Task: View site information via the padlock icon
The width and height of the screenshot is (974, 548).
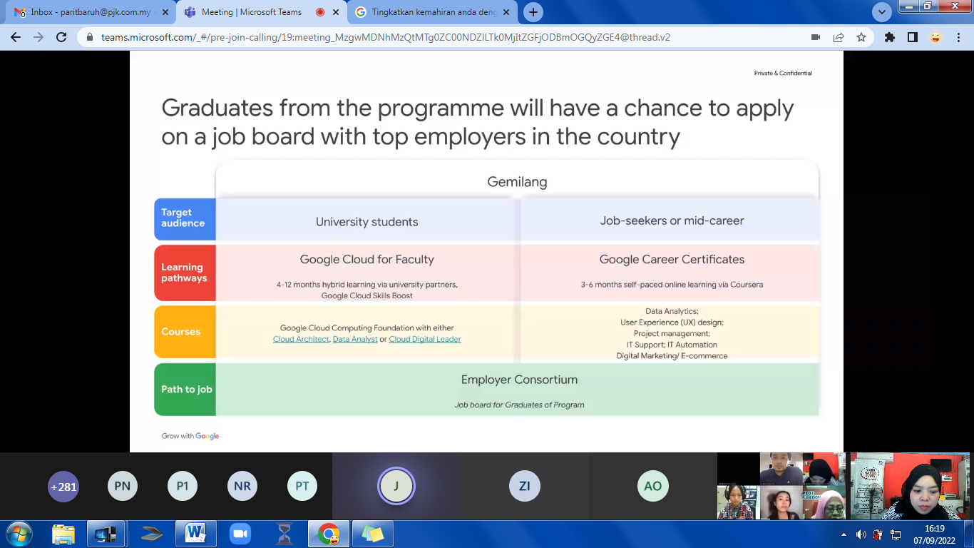Action: (89, 37)
